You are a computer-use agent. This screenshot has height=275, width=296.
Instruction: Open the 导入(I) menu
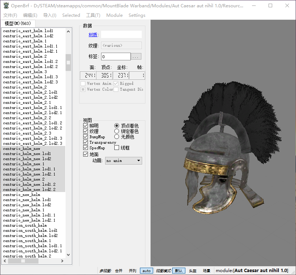(50, 15)
